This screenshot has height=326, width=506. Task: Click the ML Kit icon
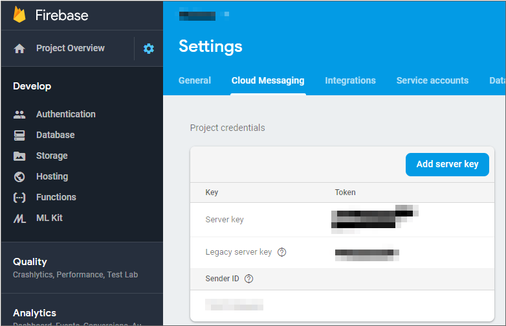coord(19,218)
